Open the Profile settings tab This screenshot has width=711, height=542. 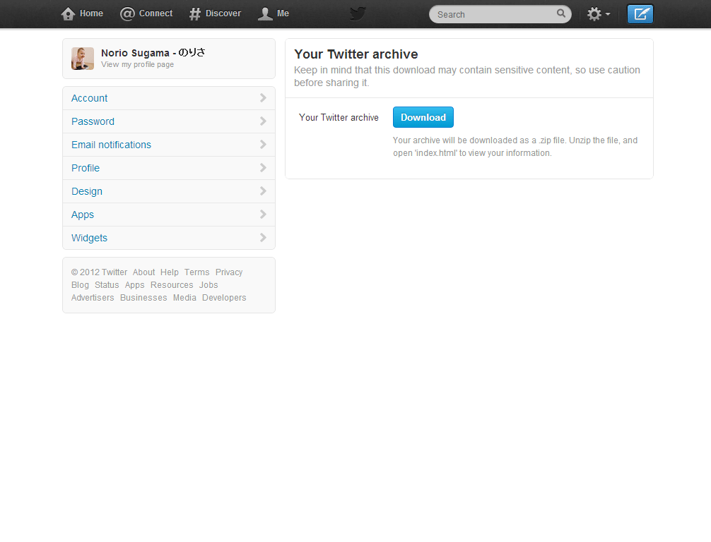tap(169, 168)
